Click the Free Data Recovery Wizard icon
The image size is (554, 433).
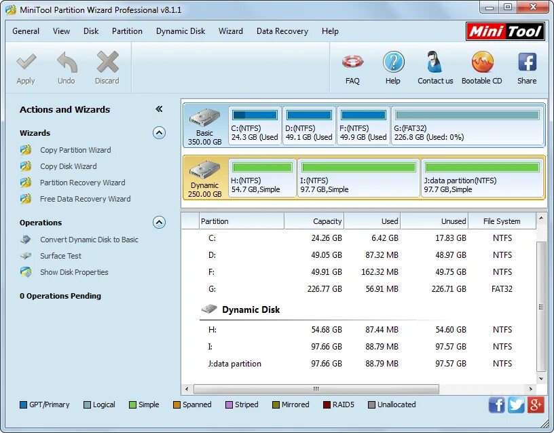26,198
